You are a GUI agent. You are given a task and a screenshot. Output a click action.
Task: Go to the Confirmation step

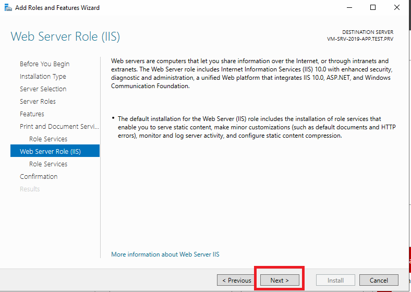pyautogui.click(x=39, y=177)
